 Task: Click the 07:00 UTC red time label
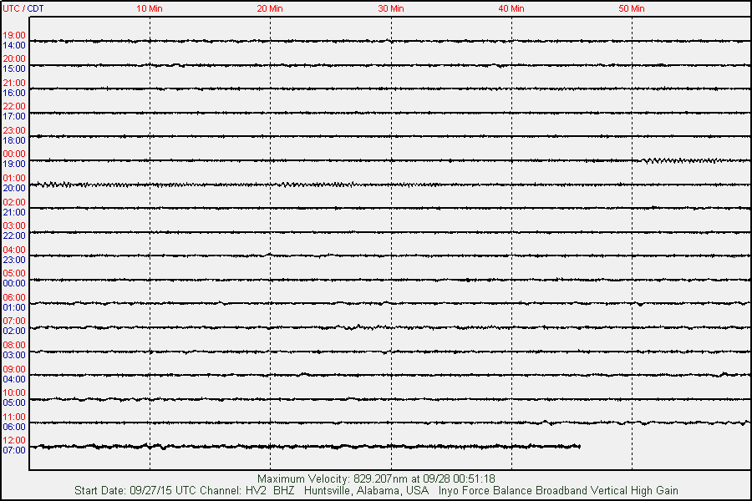click(x=14, y=321)
